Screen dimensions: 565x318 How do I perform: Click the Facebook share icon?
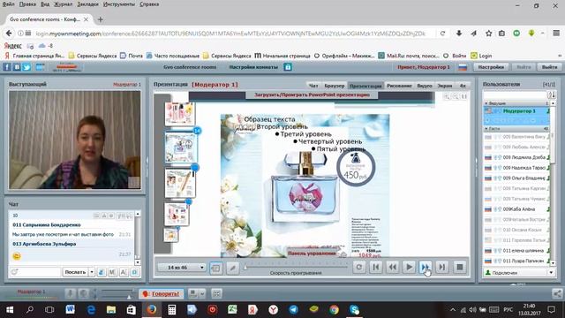pos(7,67)
